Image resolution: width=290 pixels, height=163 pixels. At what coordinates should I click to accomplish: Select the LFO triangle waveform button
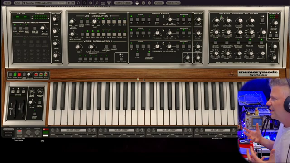(104, 22)
